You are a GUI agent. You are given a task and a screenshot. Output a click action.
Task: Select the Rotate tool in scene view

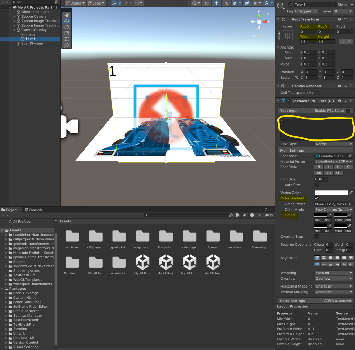click(x=67, y=27)
